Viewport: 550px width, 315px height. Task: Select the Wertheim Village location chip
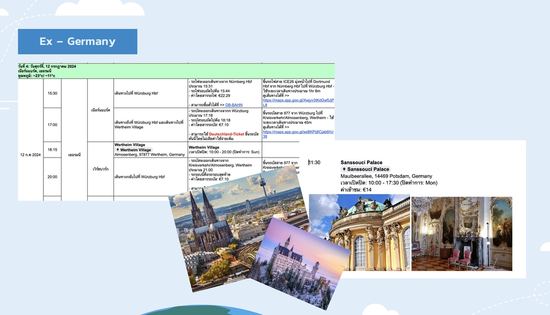coord(133,150)
